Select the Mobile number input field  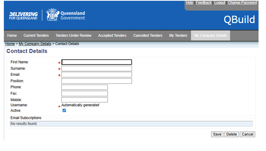(x=84, y=100)
